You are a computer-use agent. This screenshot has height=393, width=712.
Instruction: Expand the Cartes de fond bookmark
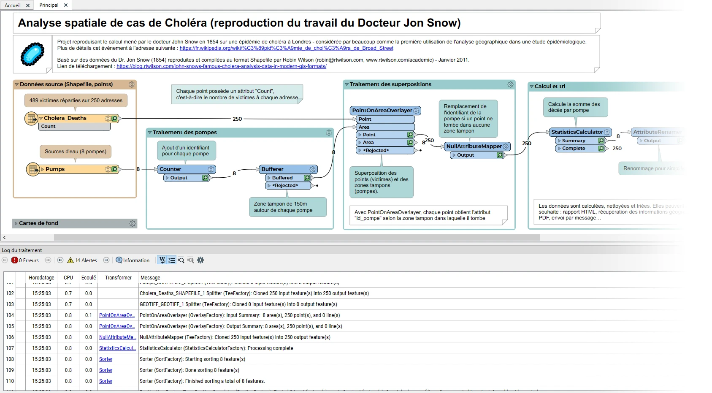click(x=16, y=223)
